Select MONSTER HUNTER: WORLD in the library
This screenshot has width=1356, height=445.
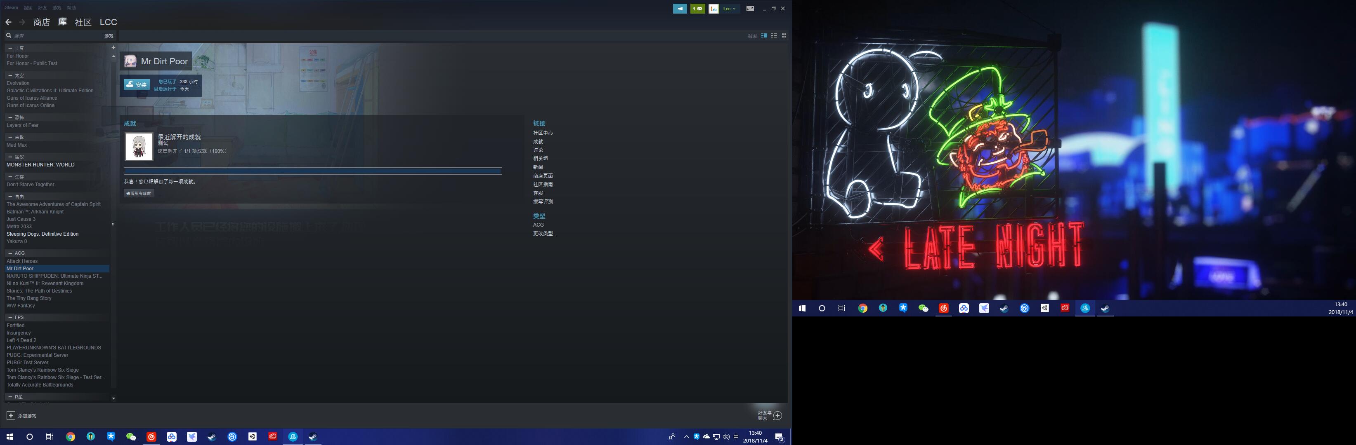coord(40,165)
